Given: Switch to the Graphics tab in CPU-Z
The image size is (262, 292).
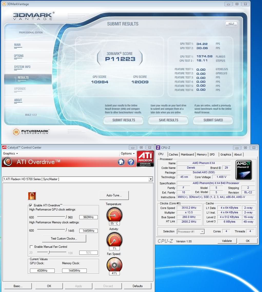Looking at the screenshot, I should point(226,154).
